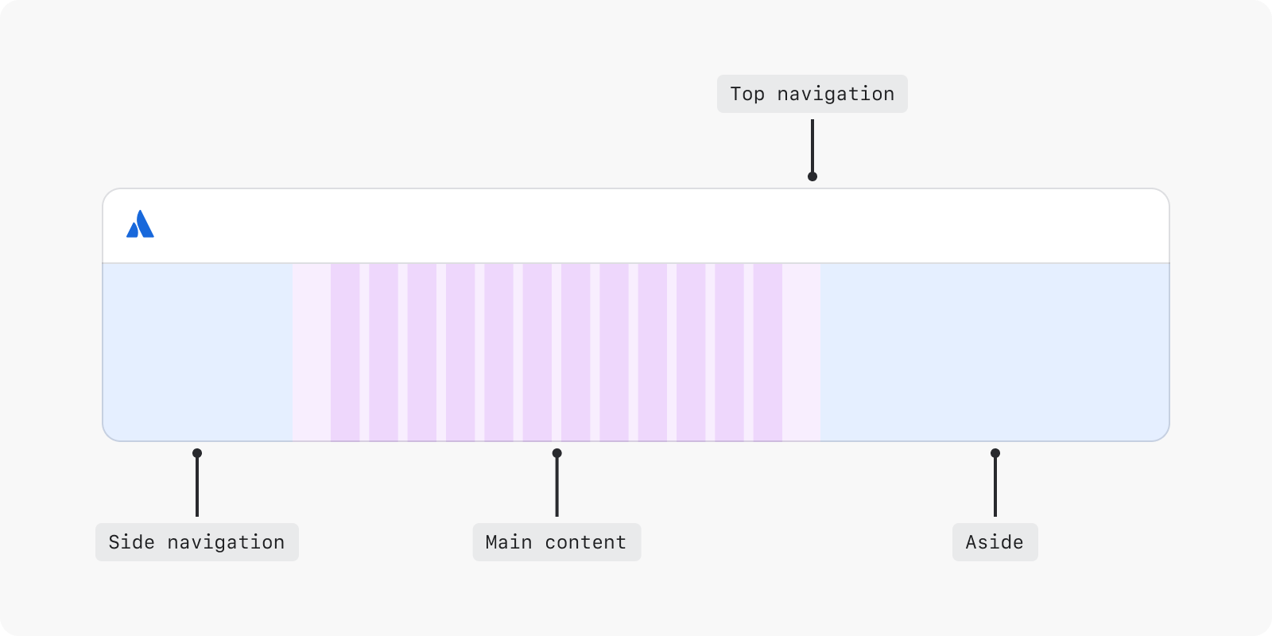
Task: Click the "Aside" label
Action: pyautogui.click(x=995, y=542)
